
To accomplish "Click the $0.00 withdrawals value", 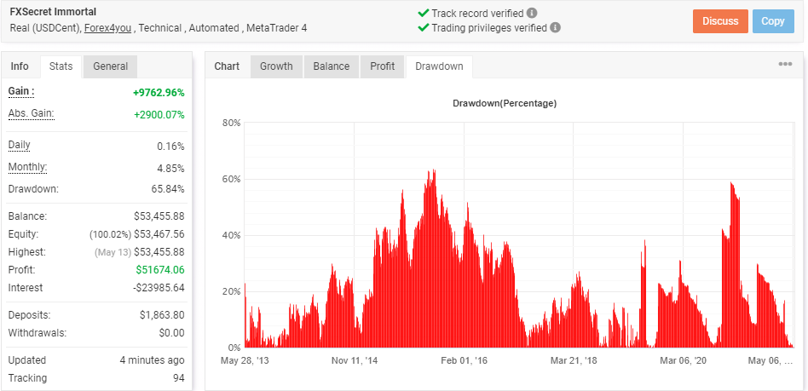I will (171, 333).
